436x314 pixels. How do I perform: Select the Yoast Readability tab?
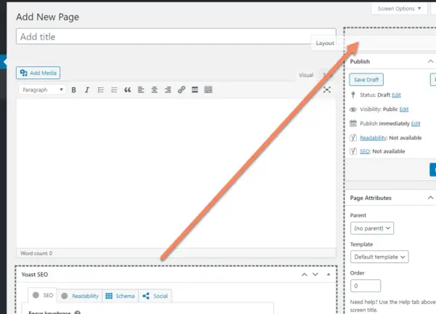click(x=80, y=296)
